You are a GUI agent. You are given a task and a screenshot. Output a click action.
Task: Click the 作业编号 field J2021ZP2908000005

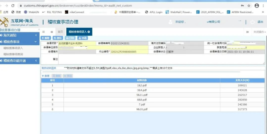pos(129,52)
